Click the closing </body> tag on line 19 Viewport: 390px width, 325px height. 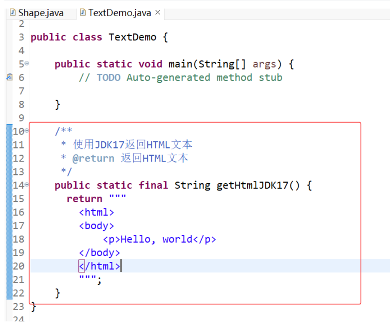pos(100,253)
